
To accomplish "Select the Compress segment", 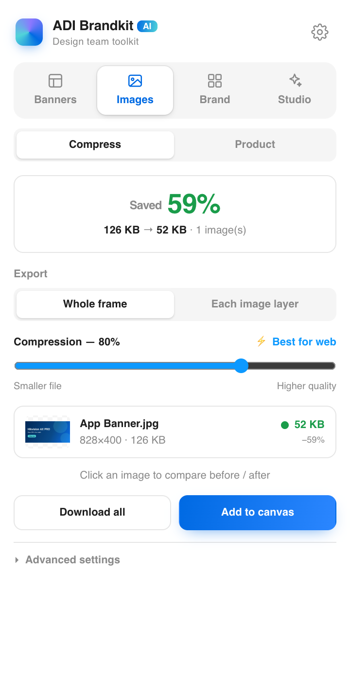I will tap(95, 144).
